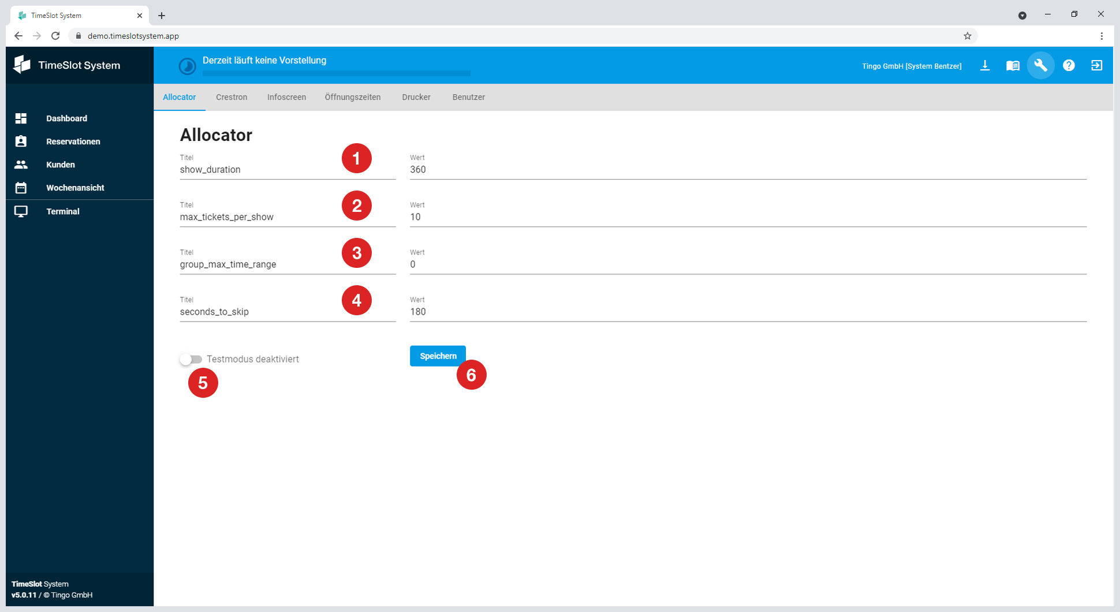
Task: Click the Speichern button
Action: [x=438, y=356]
